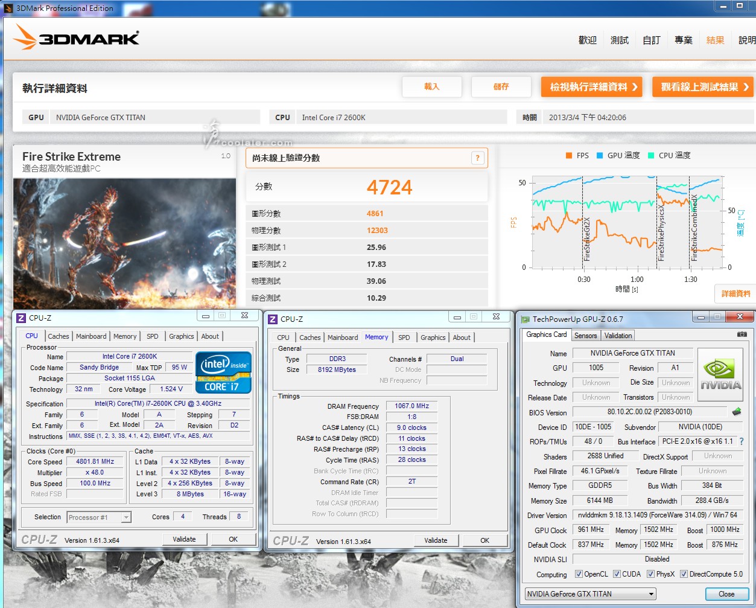Open the 說明 tab in 3DMark
The image size is (756, 608).
click(747, 40)
